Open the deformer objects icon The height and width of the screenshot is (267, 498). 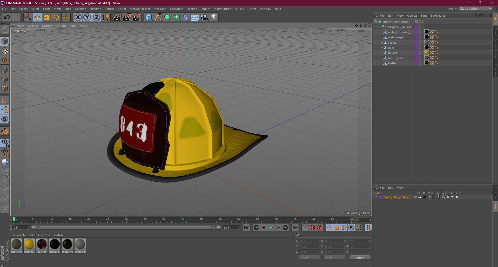[186, 17]
